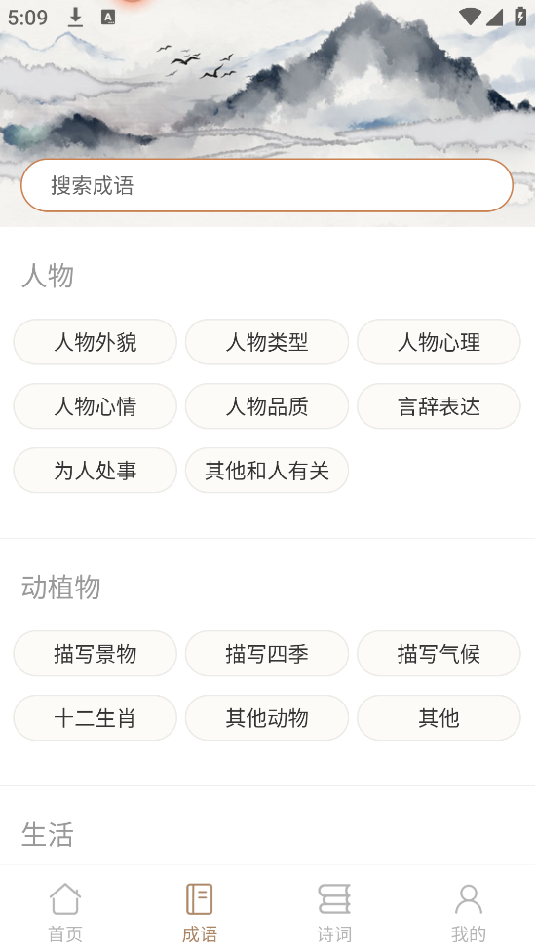
Task: Tap the download icon in status bar
Action: click(x=75, y=17)
